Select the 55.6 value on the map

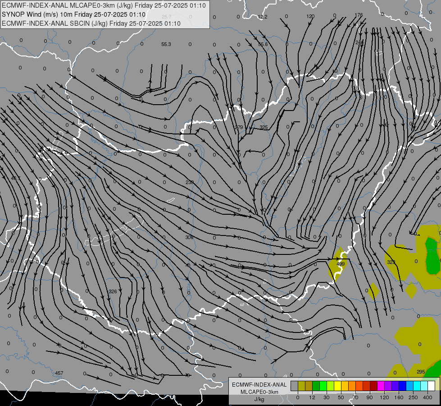(263, 44)
